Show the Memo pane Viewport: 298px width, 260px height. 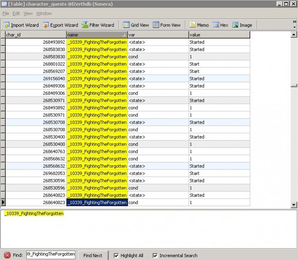(x=199, y=25)
